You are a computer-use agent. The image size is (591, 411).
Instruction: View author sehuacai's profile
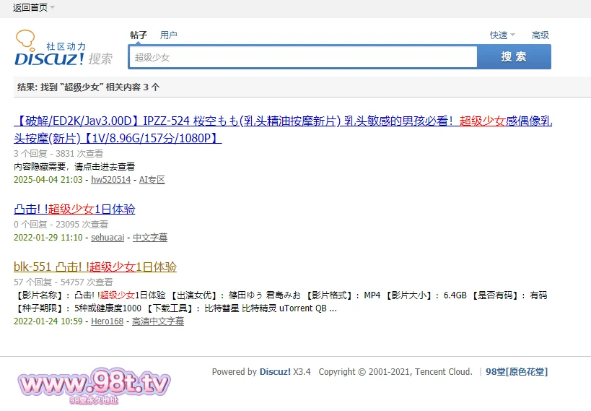pyautogui.click(x=108, y=238)
